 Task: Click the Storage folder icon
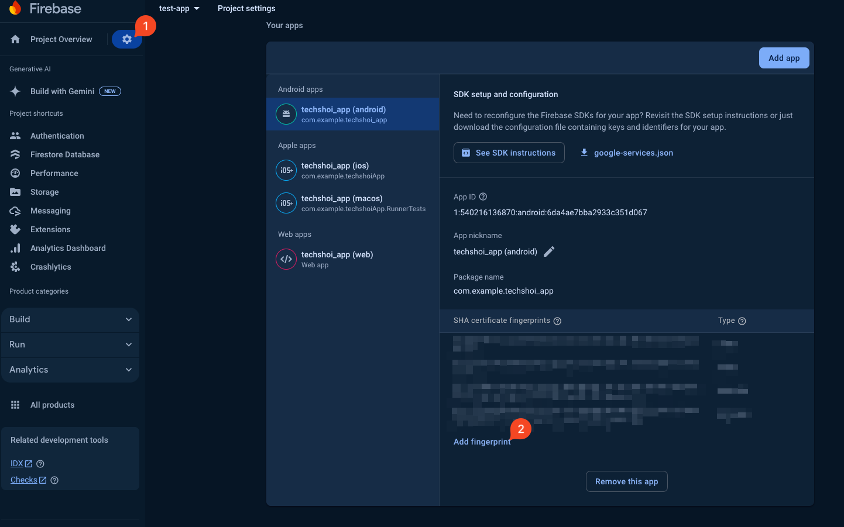pos(15,192)
